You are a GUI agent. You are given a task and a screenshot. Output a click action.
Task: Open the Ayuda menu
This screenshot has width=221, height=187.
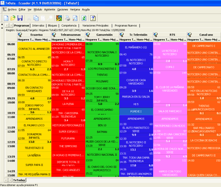(x=86, y=9)
